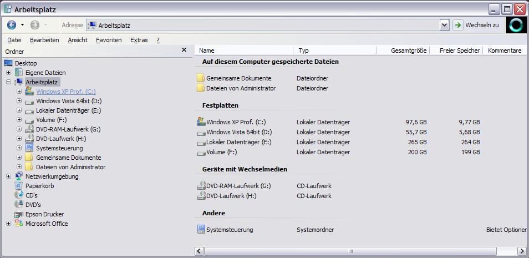Open the Ansicht menu
Screen dimensions: 529x258
(78, 40)
